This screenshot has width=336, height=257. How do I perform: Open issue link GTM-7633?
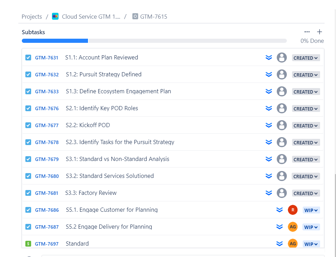pyautogui.click(x=47, y=92)
